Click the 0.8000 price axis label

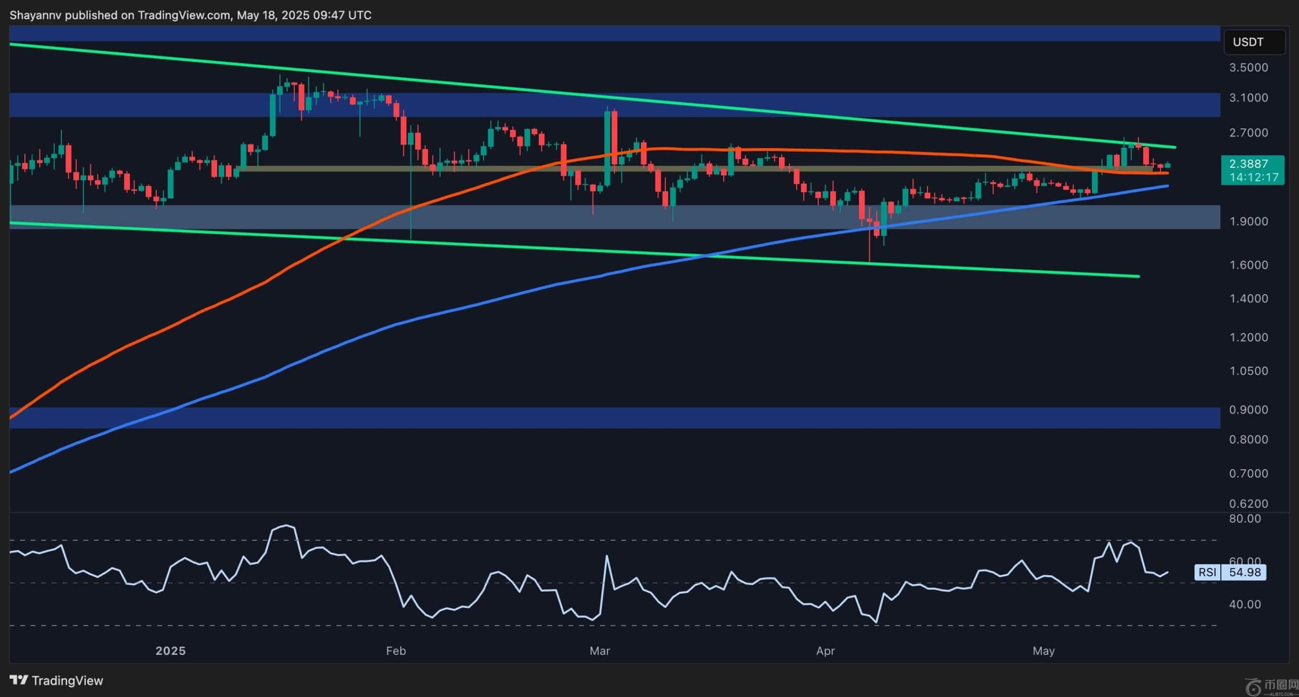click(x=1248, y=439)
